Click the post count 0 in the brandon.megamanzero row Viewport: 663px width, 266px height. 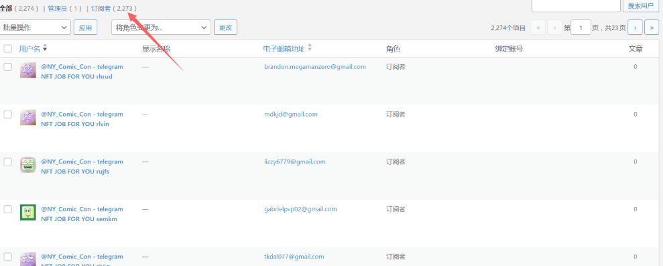pyautogui.click(x=636, y=67)
